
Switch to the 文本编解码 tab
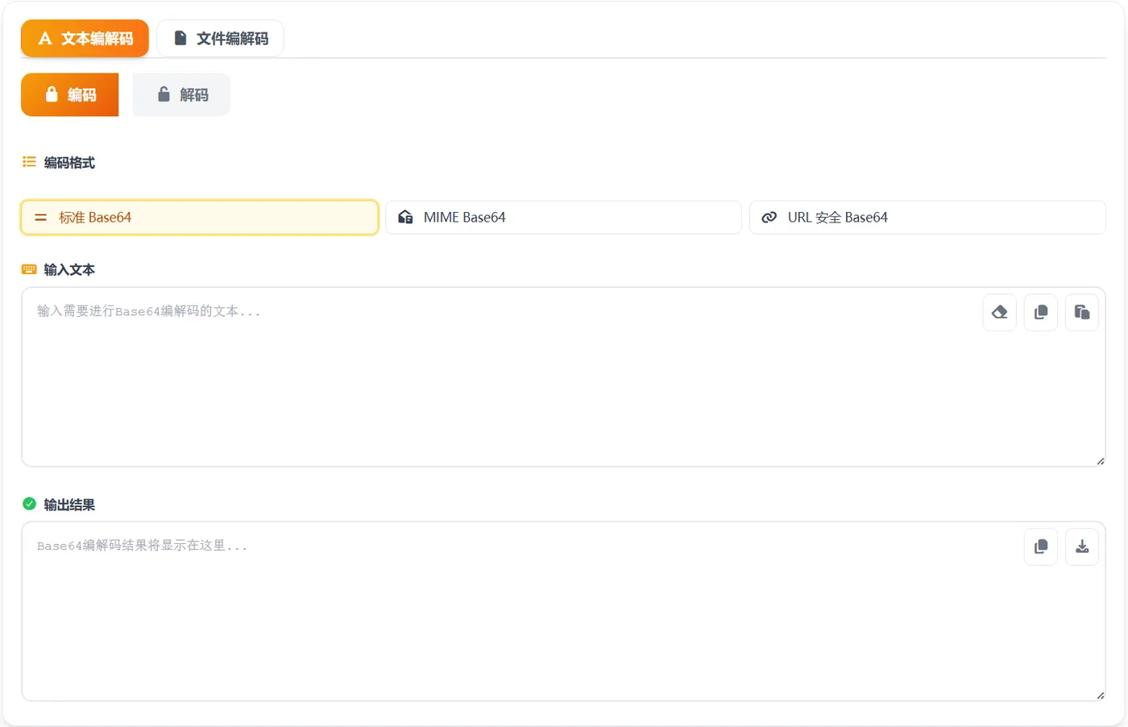85,39
